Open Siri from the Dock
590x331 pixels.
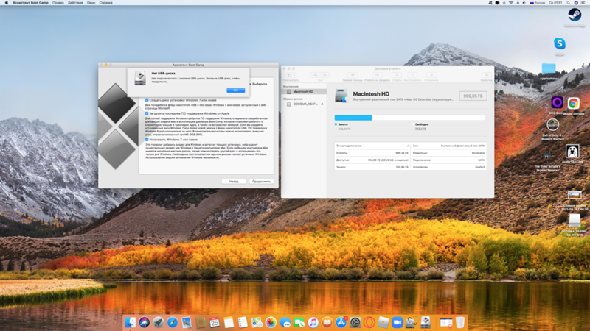click(144, 322)
